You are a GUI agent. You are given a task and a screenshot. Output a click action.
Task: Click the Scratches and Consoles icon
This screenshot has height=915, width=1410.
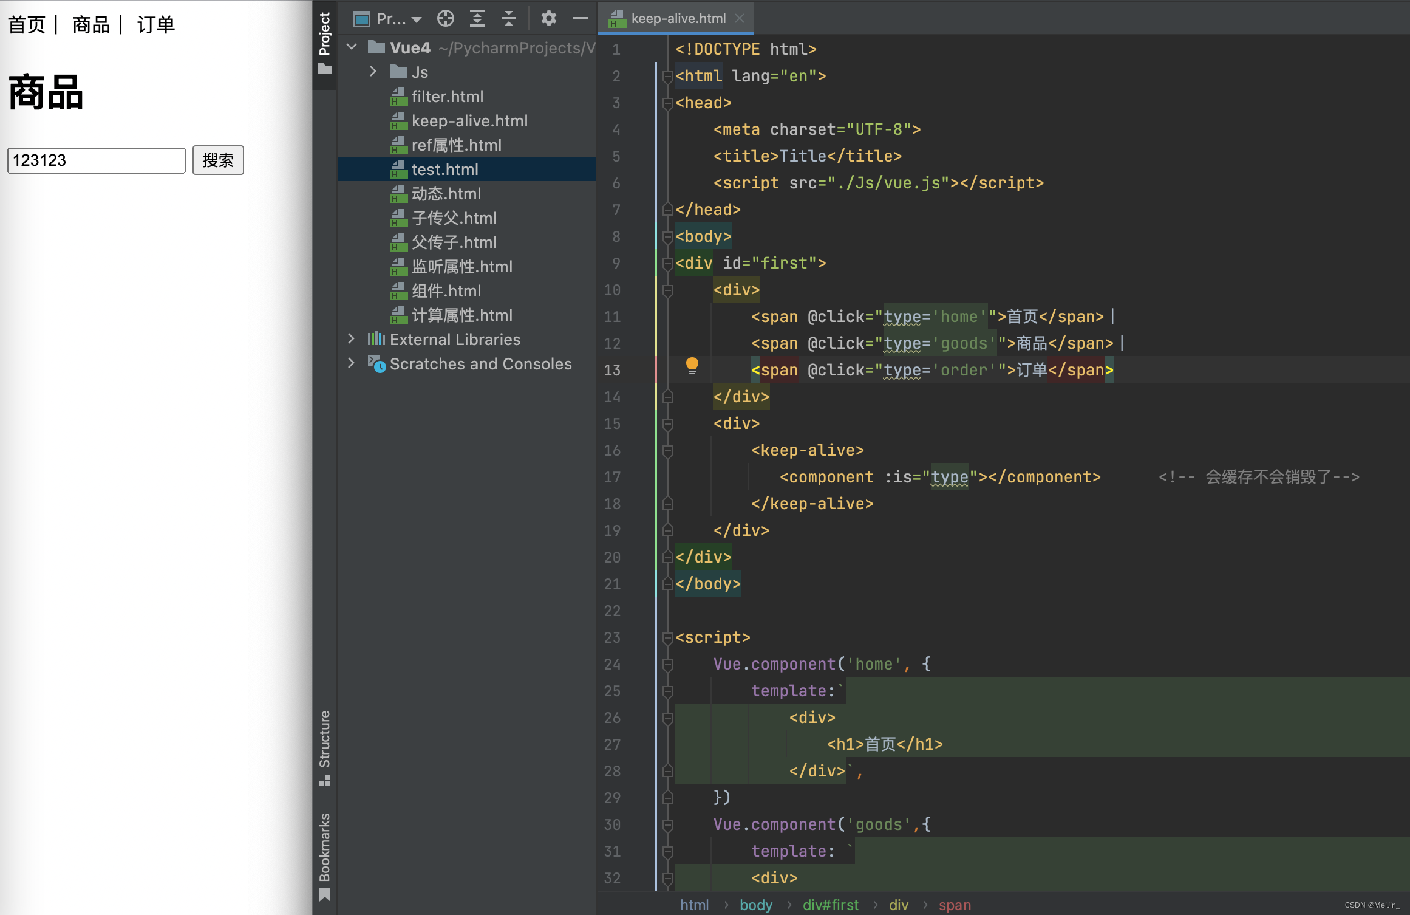pyautogui.click(x=376, y=363)
